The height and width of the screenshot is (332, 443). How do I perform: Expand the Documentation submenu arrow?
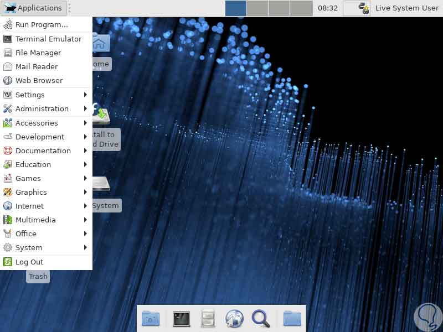[x=85, y=151]
